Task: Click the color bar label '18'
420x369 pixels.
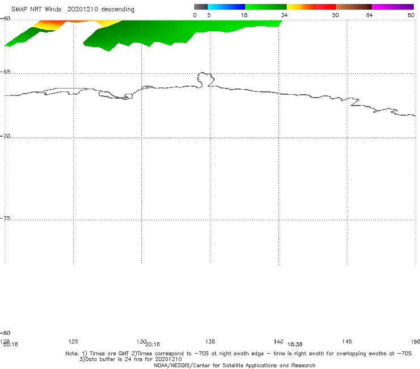Action: 244,15
